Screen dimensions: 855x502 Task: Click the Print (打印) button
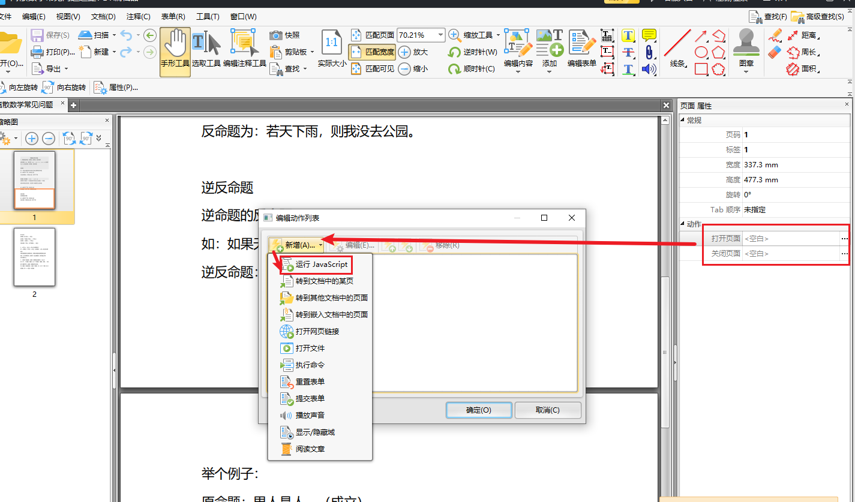pyautogui.click(x=53, y=52)
